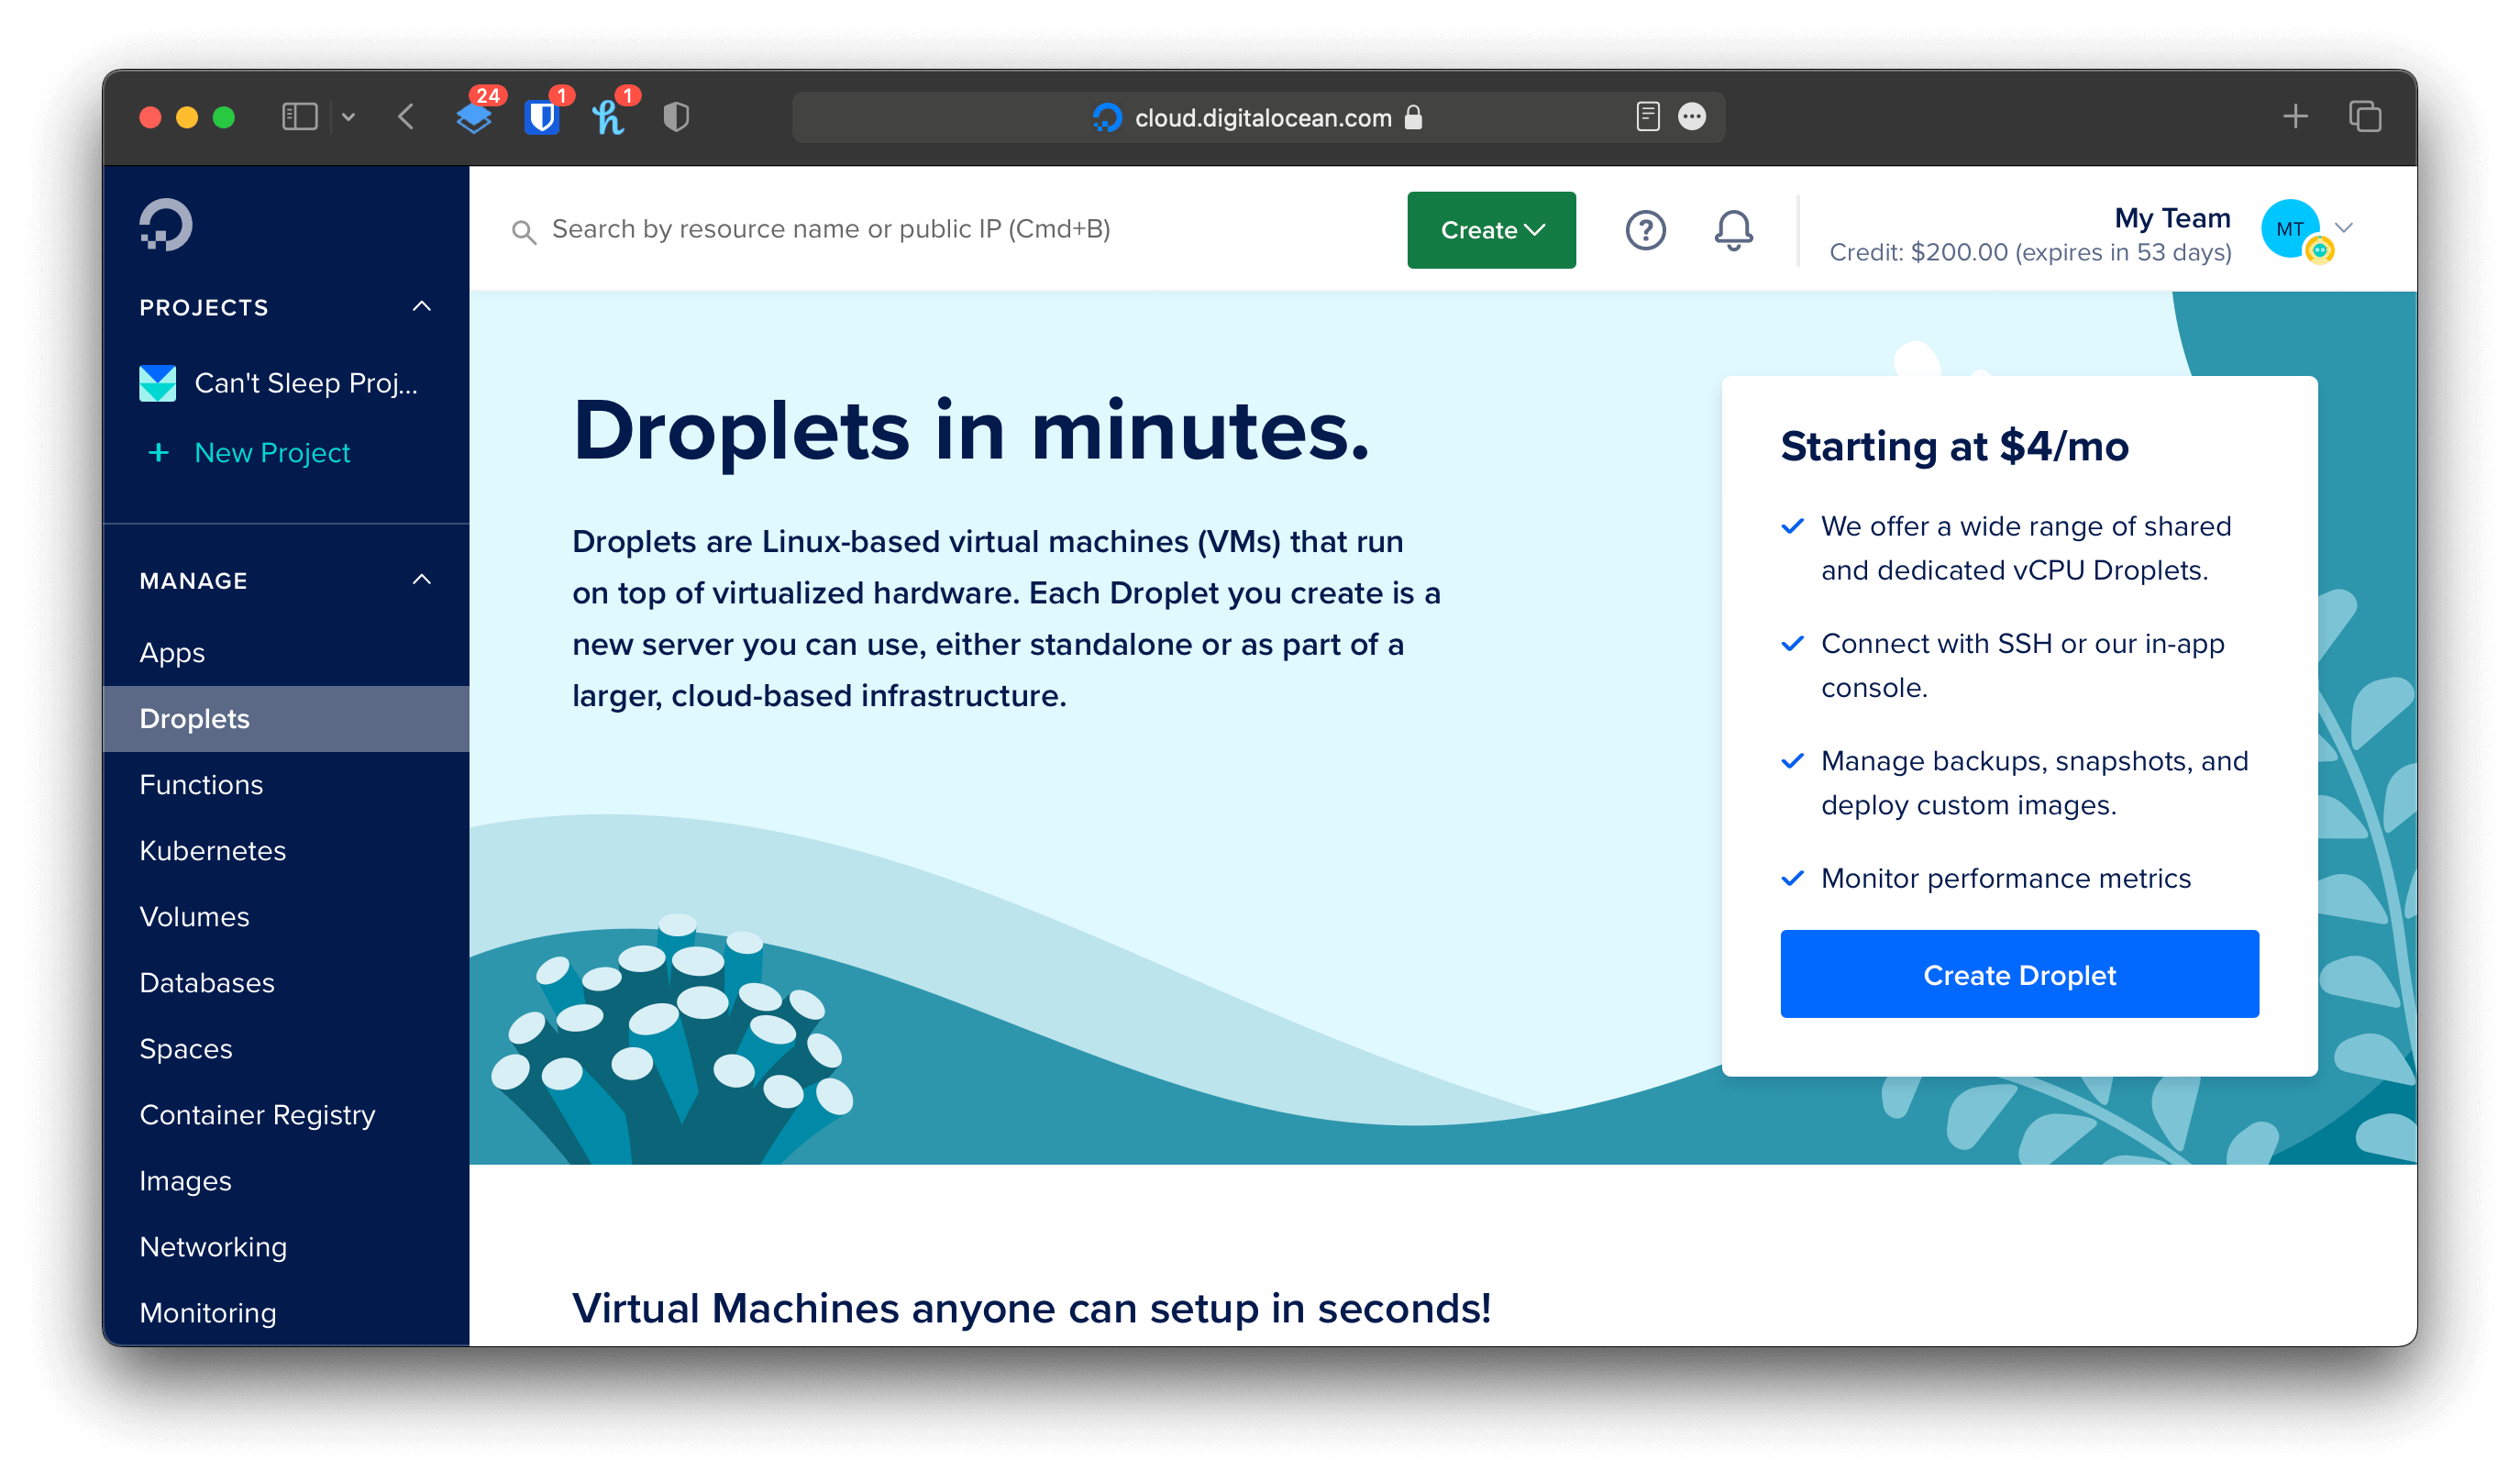Select Databases from the sidebar
The image size is (2520, 1482).
click(207, 982)
